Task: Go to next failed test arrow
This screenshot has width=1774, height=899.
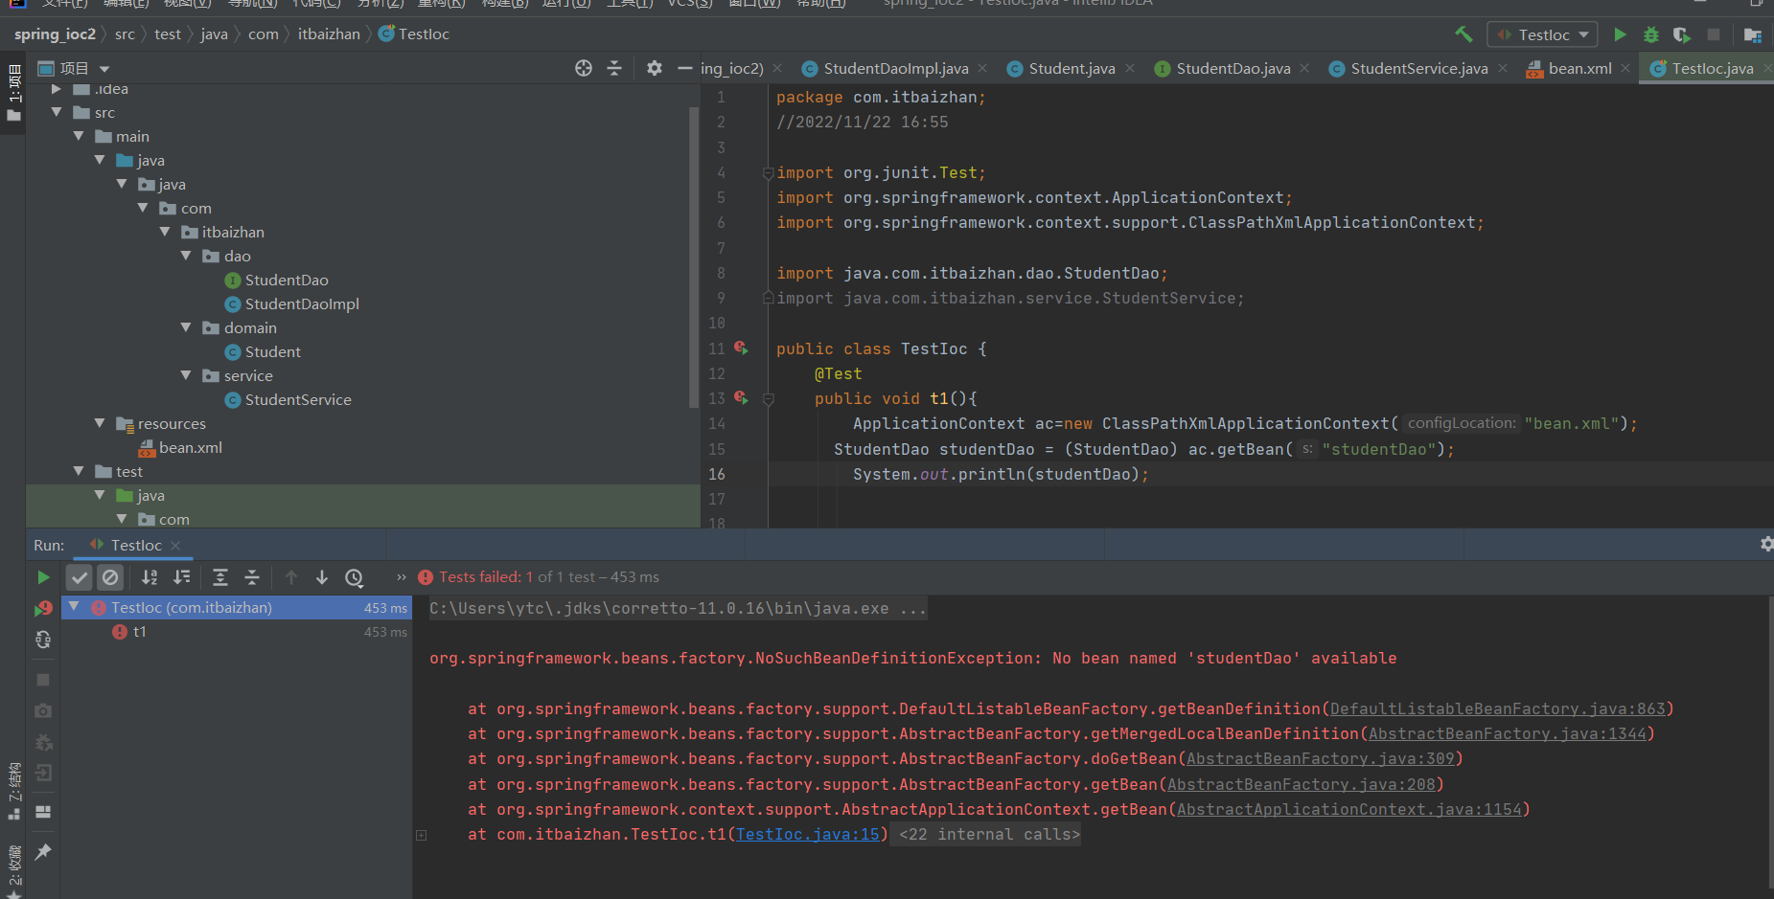Action: pyautogui.click(x=322, y=577)
